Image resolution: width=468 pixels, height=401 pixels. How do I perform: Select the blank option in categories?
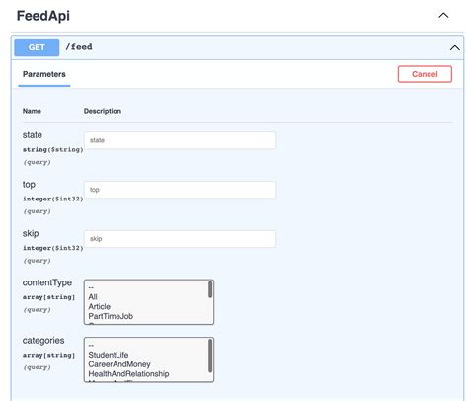[x=91, y=346]
